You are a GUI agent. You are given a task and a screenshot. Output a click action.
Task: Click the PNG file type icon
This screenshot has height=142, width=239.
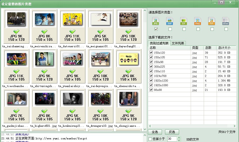198,21
